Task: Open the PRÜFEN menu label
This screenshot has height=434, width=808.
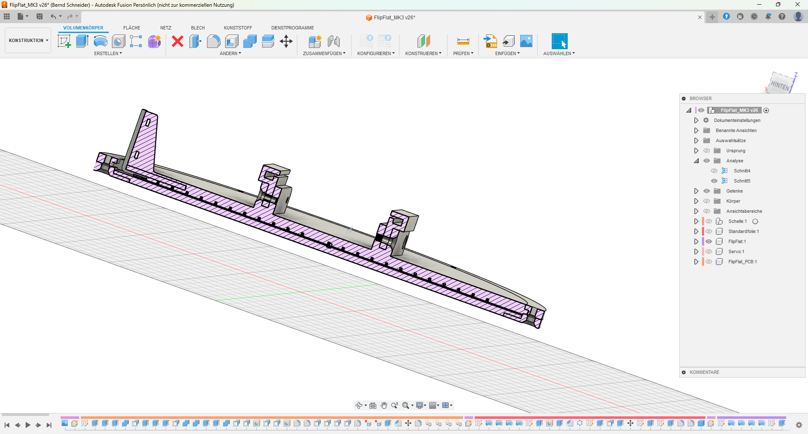Action: coord(463,53)
